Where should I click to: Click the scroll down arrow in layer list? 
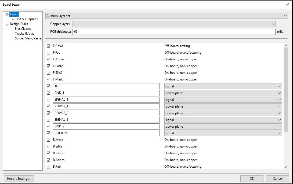coord(285,167)
